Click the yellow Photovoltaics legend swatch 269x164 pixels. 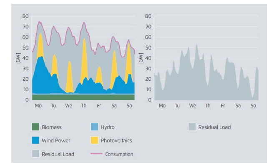pos(94,140)
